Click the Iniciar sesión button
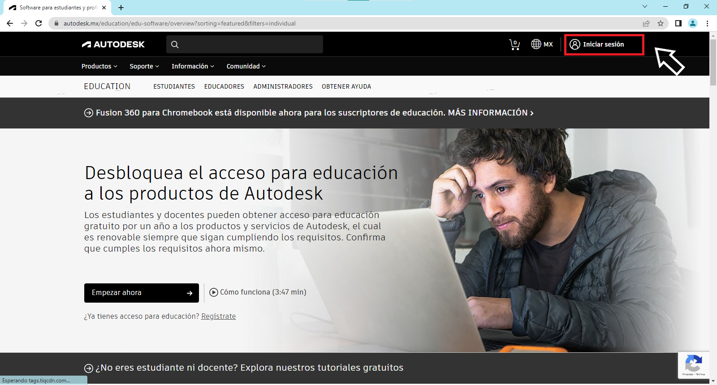This screenshot has width=717, height=385. [x=604, y=44]
